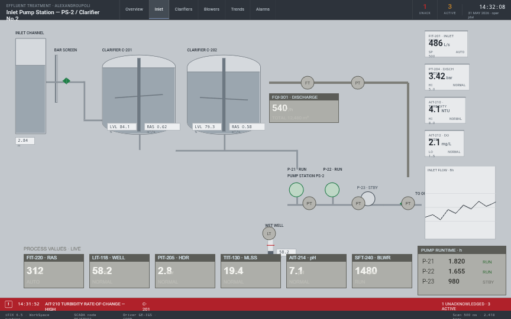
Task: Select the LIT-118 WELL value tile
Action: [119, 271]
